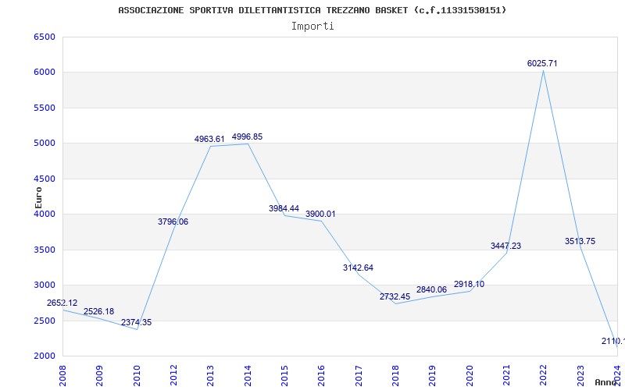
Task: Click y-axis tick 3000
Action: pos(45,285)
